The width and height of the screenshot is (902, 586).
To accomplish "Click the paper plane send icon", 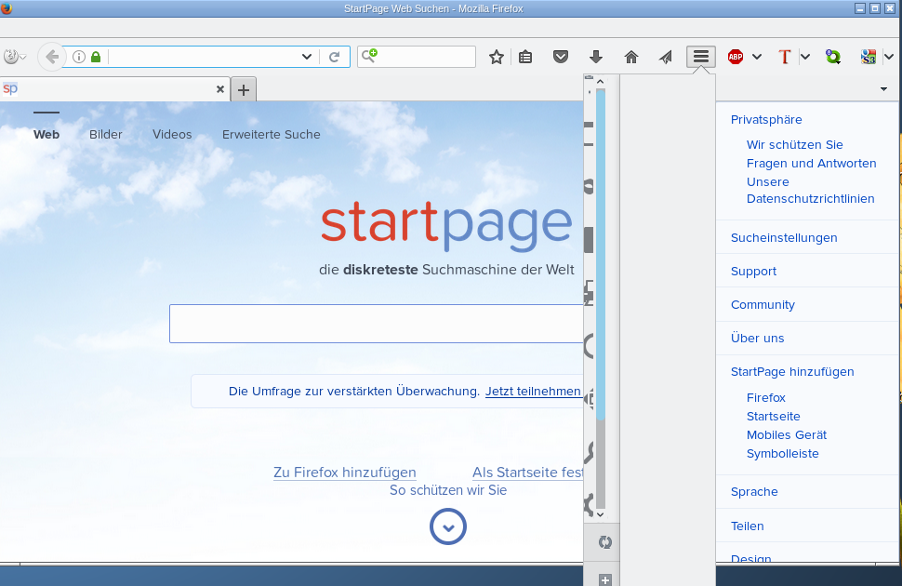I will coord(666,57).
